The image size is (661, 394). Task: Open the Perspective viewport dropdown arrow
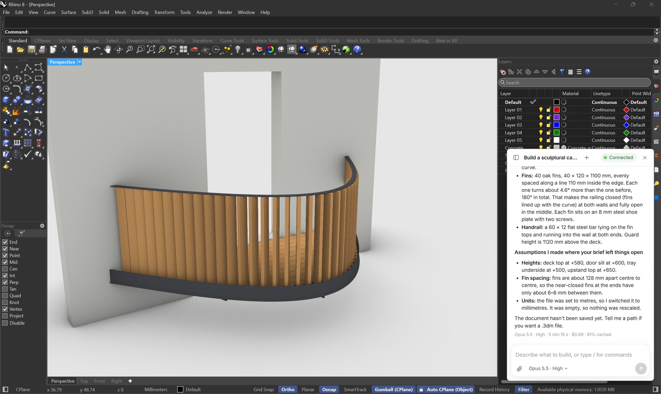[80, 62]
